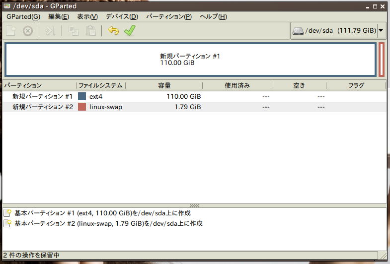This screenshot has height=264, width=390.
Task: Click the GParted window title bar icon
Action: click(7, 6)
